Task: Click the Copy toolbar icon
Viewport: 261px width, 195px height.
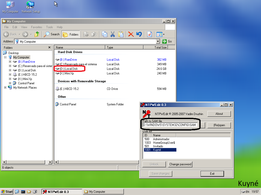Action: 105,34
